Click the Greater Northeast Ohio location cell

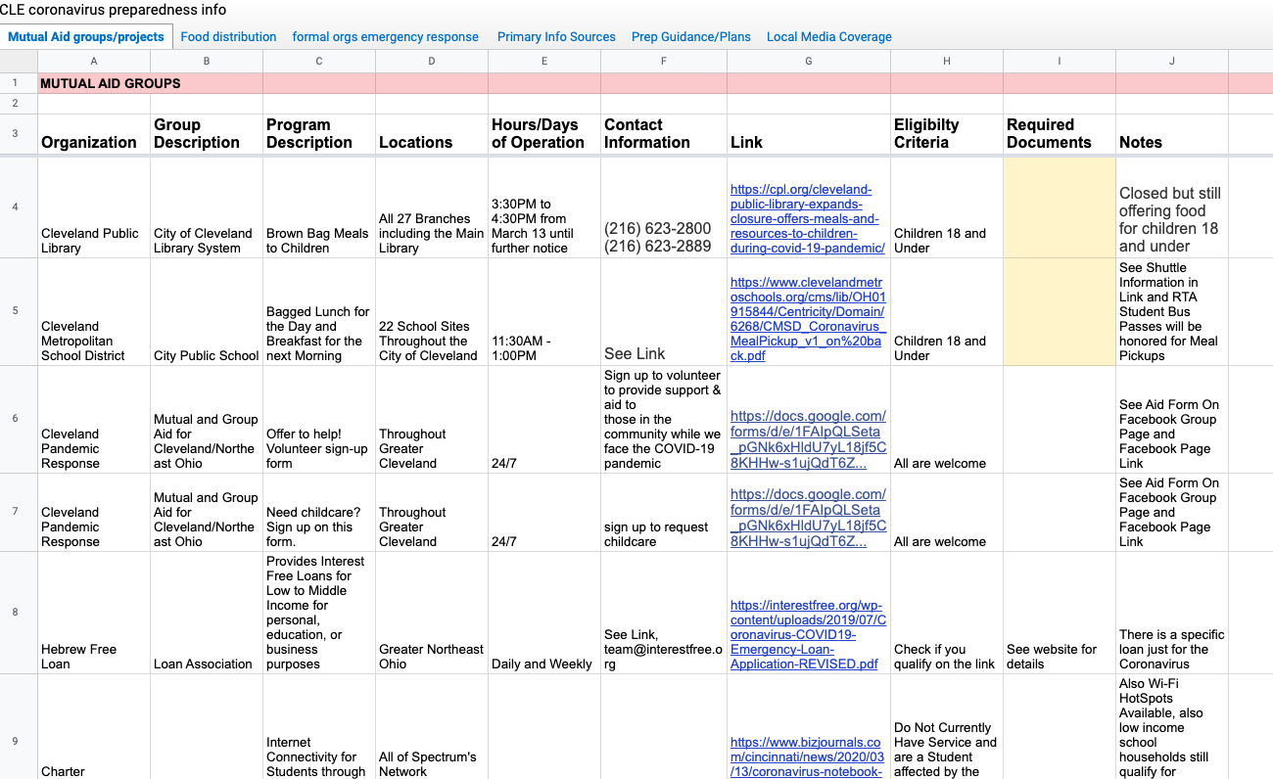point(432,613)
